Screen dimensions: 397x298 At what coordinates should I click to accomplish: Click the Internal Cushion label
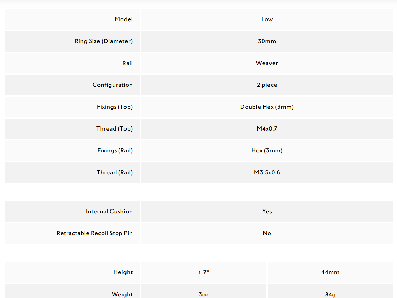coord(109,212)
